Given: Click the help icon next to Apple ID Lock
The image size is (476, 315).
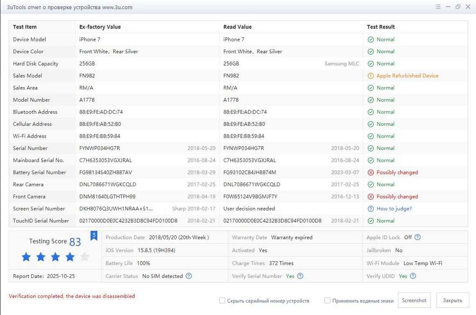Looking at the screenshot, I should (417, 237).
